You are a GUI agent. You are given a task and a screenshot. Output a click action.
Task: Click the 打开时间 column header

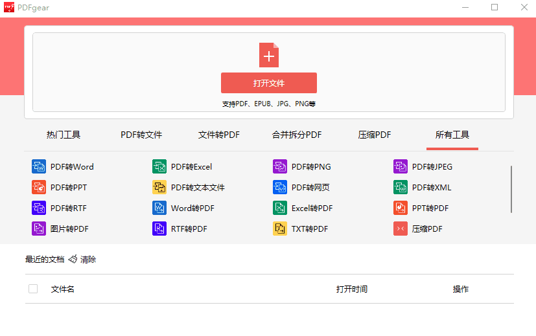click(x=352, y=289)
